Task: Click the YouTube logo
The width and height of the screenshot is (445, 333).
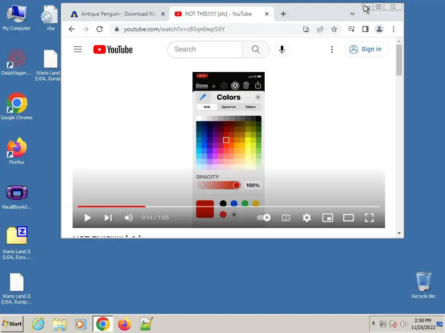Action: tap(113, 49)
